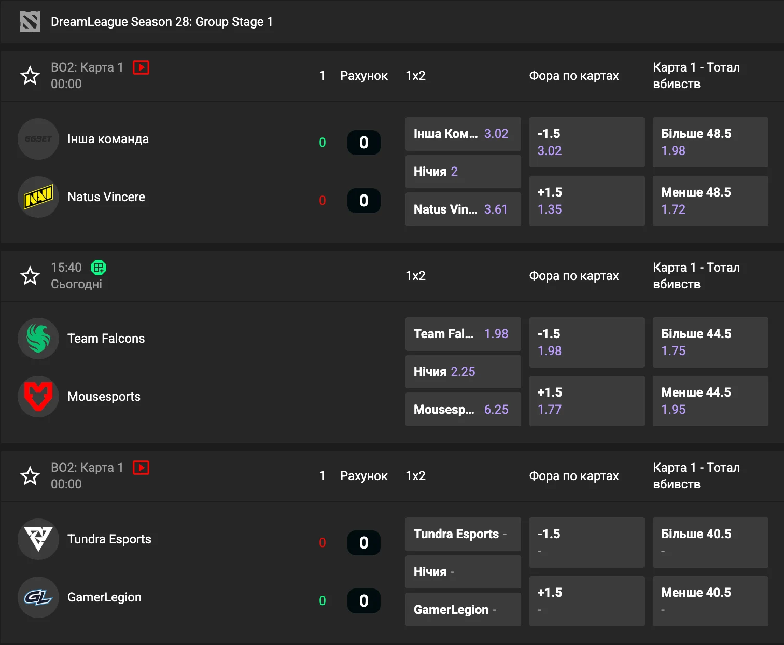Click the Team Falcons logo
This screenshot has width=784, height=645.
pos(38,339)
